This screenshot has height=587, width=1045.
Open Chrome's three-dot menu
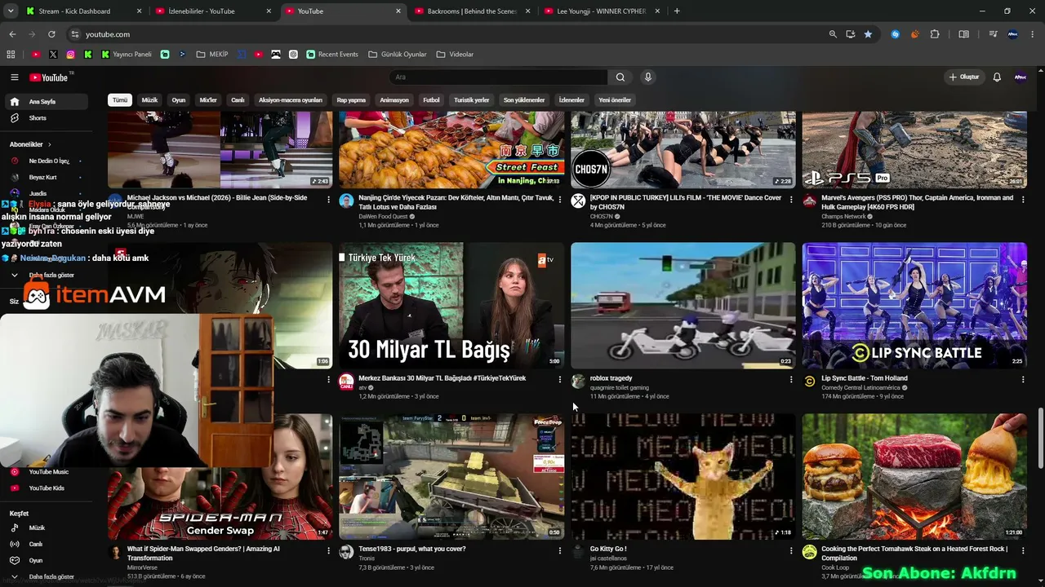1033,34
